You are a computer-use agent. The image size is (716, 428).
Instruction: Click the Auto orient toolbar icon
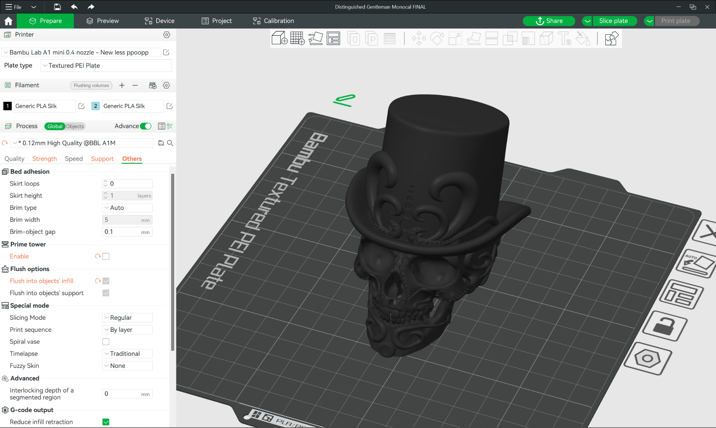tap(315, 38)
